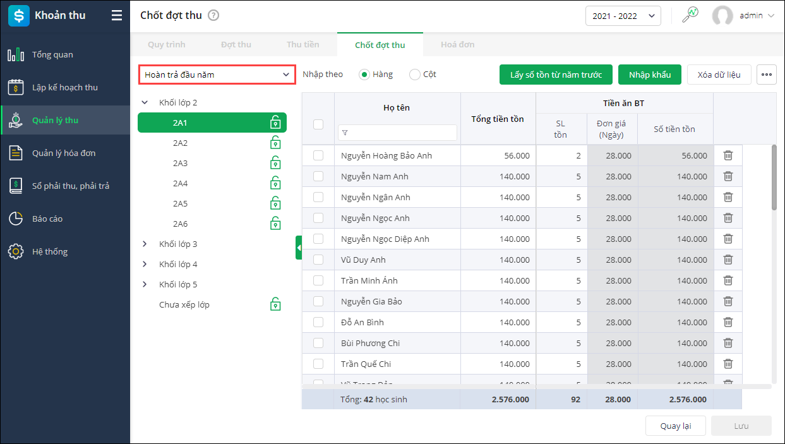Click trash icon for Vũ Duy Anh
Screen dimensions: 785x444
pyautogui.click(x=728, y=260)
